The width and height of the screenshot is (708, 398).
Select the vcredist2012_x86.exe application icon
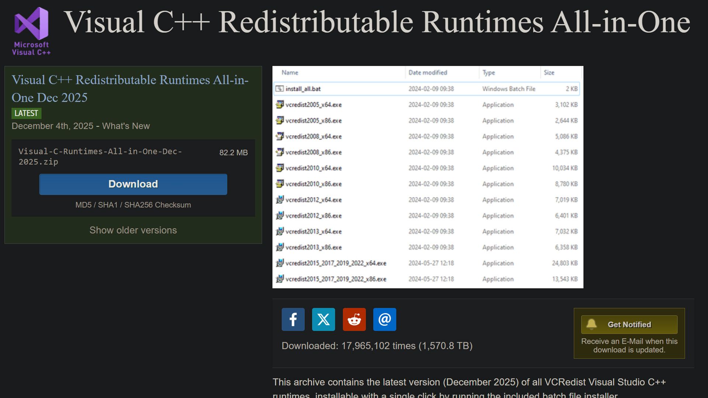(x=280, y=216)
